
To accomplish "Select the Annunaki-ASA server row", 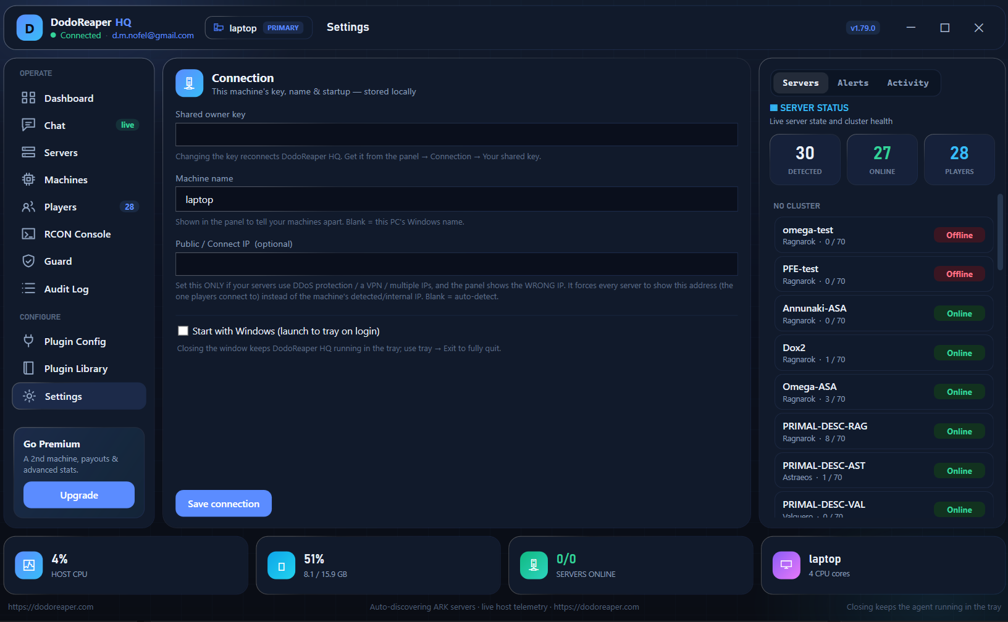I will tap(884, 313).
